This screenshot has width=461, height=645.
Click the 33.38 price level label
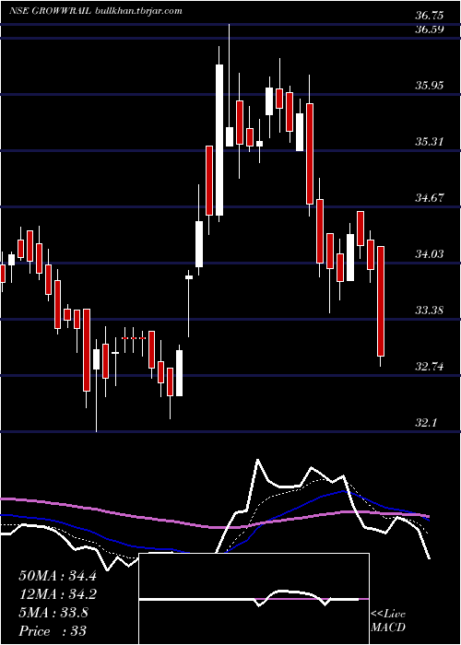click(x=430, y=311)
